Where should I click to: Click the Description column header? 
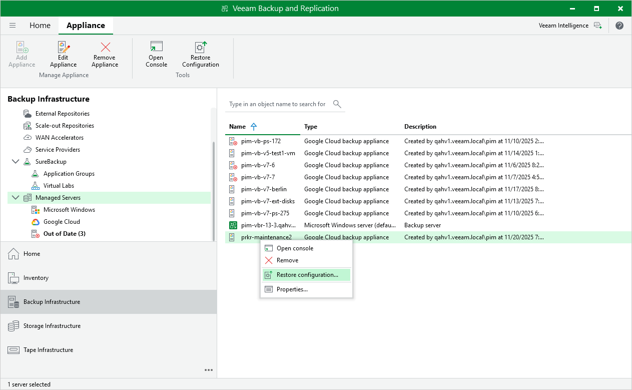pos(420,127)
